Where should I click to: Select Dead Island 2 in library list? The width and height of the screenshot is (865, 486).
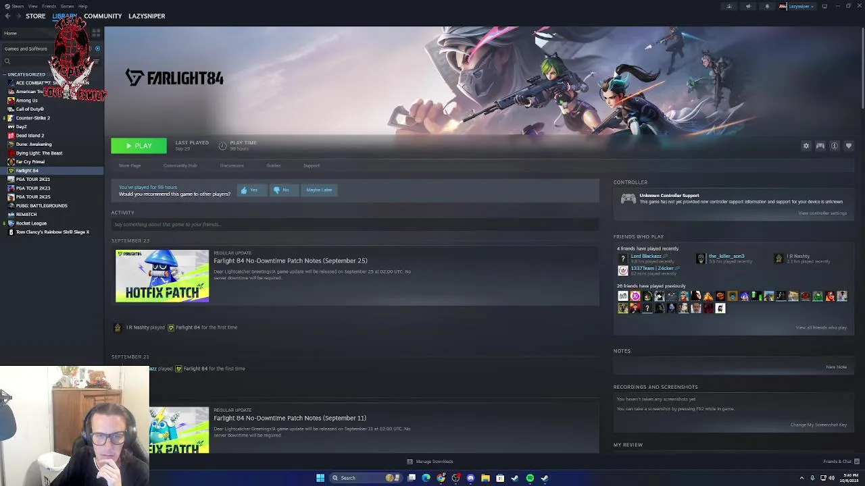click(x=30, y=136)
